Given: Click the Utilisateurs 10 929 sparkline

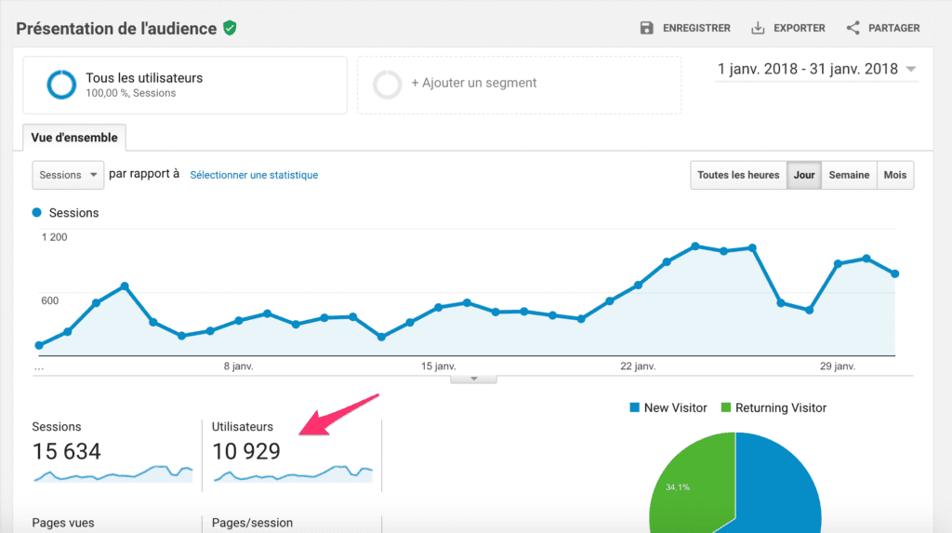Looking at the screenshot, I should pyautogui.click(x=293, y=473).
